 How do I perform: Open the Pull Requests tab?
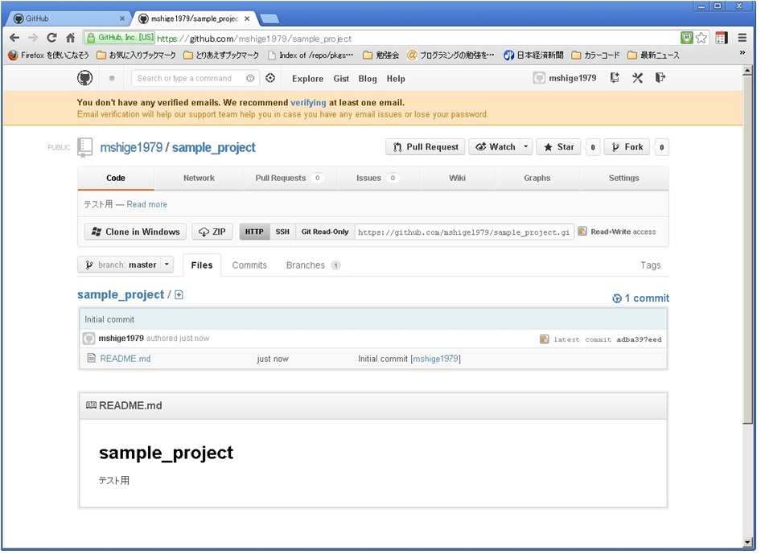pyautogui.click(x=290, y=178)
